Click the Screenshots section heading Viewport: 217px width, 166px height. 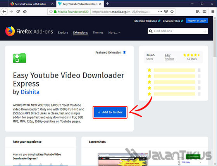pos(97,142)
